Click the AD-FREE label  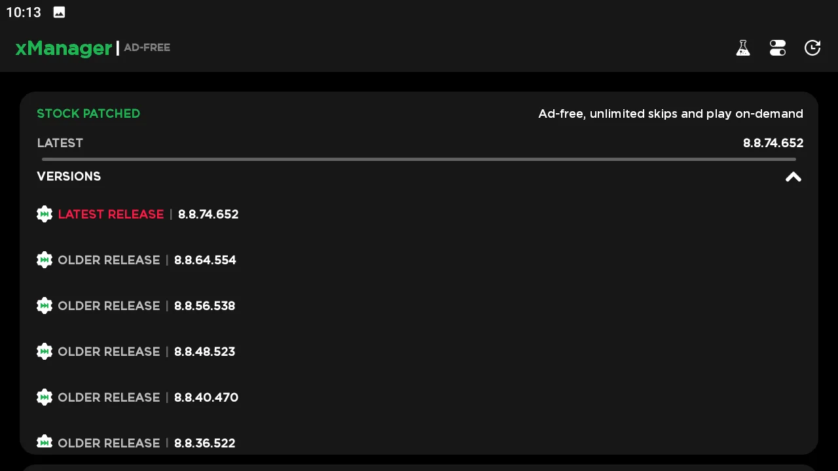tap(147, 48)
